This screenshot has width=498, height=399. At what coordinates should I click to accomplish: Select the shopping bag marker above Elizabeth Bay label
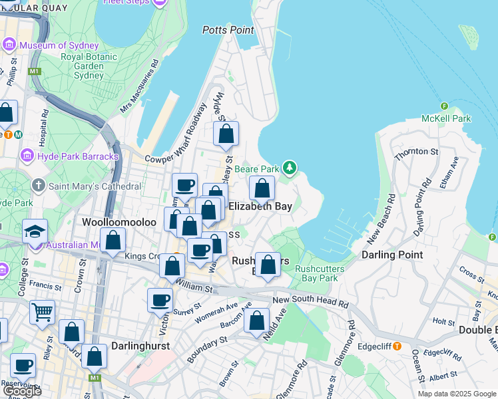click(x=262, y=191)
